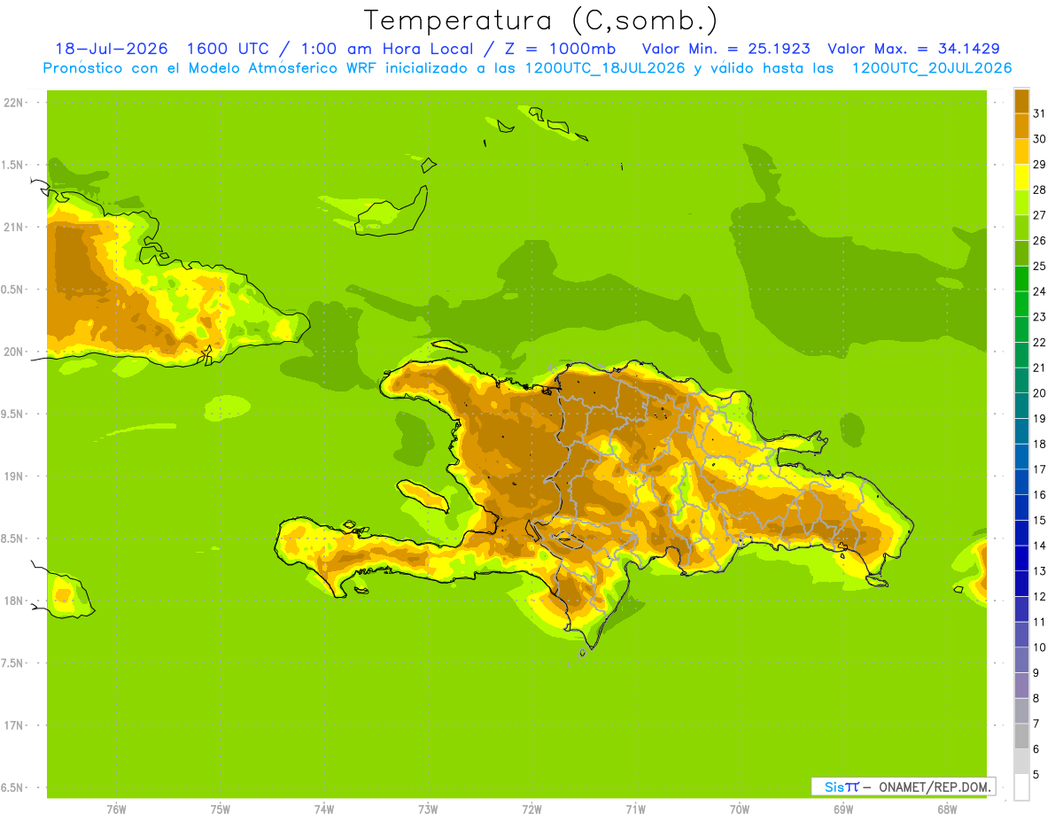The image size is (1063, 821).
Task: Click '1200UTC_20JUL2026' valid-until time text
Action: tap(932, 68)
